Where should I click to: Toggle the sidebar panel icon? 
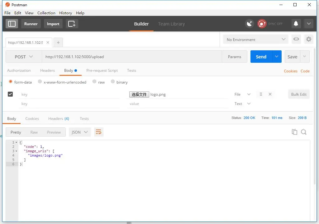[12, 24]
